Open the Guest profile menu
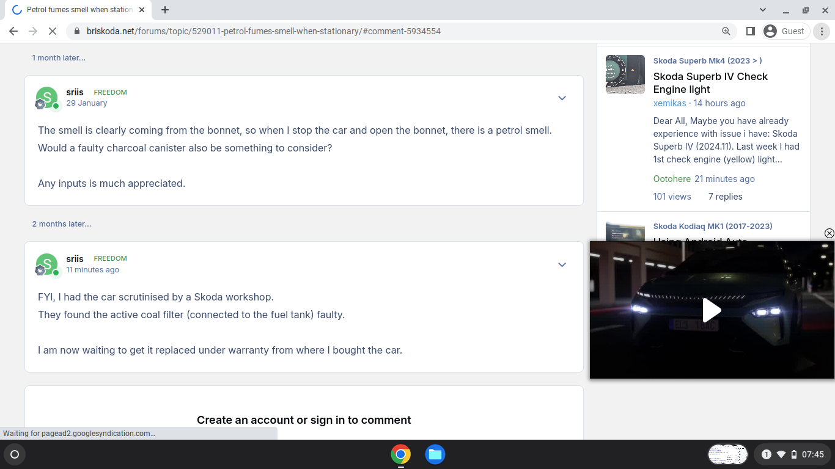 click(786, 31)
